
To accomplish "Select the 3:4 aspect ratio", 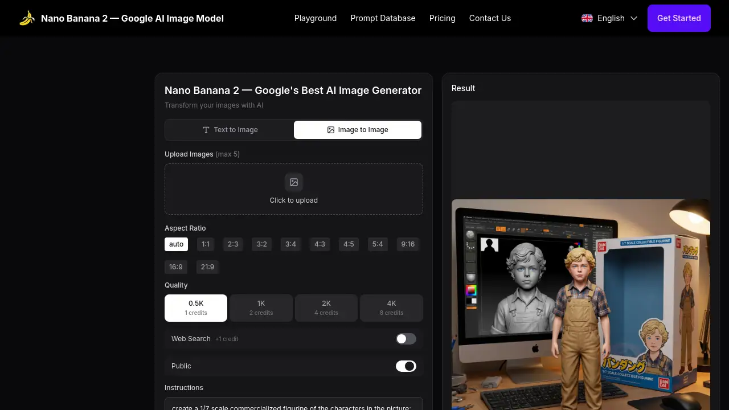I will pyautogui.click(x=291, y=244).
